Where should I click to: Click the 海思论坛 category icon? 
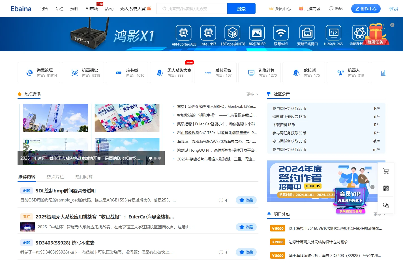click(x=29, y=73)
